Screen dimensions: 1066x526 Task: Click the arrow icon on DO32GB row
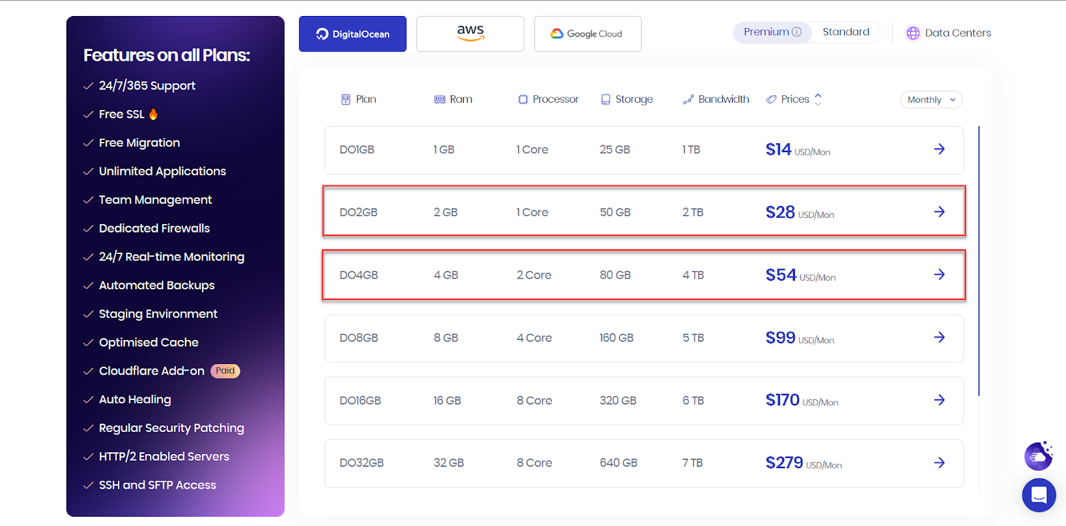pos(939,463)
